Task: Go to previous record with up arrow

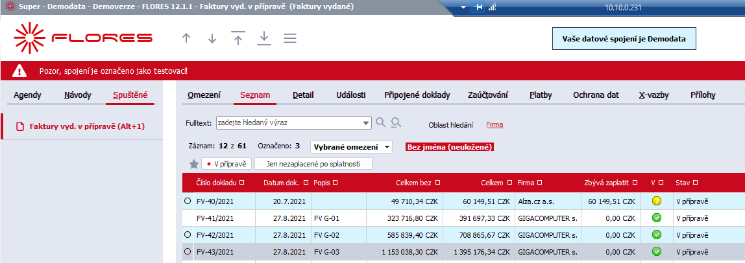Action: (186, 38)
